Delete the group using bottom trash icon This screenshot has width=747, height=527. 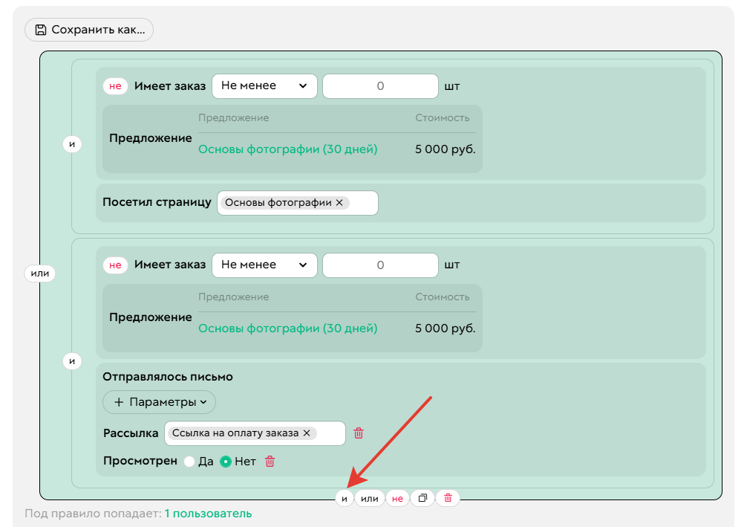click(448, 499)
